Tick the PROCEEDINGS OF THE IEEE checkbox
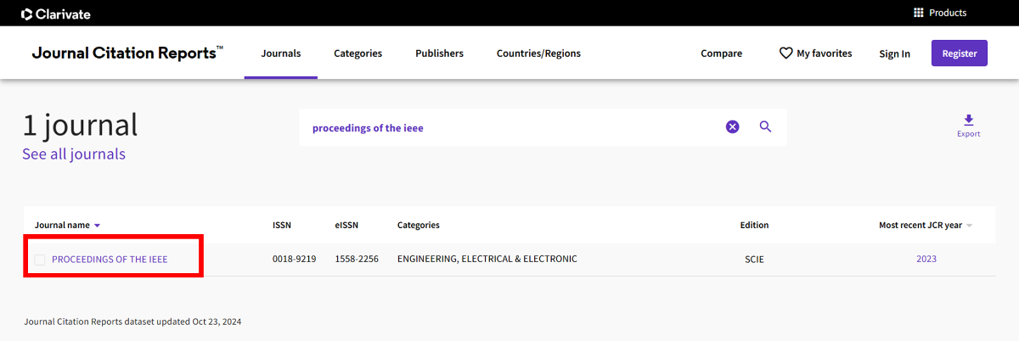Image resolution: width=1019 pixels, height=341 pixels. [40, 260]
